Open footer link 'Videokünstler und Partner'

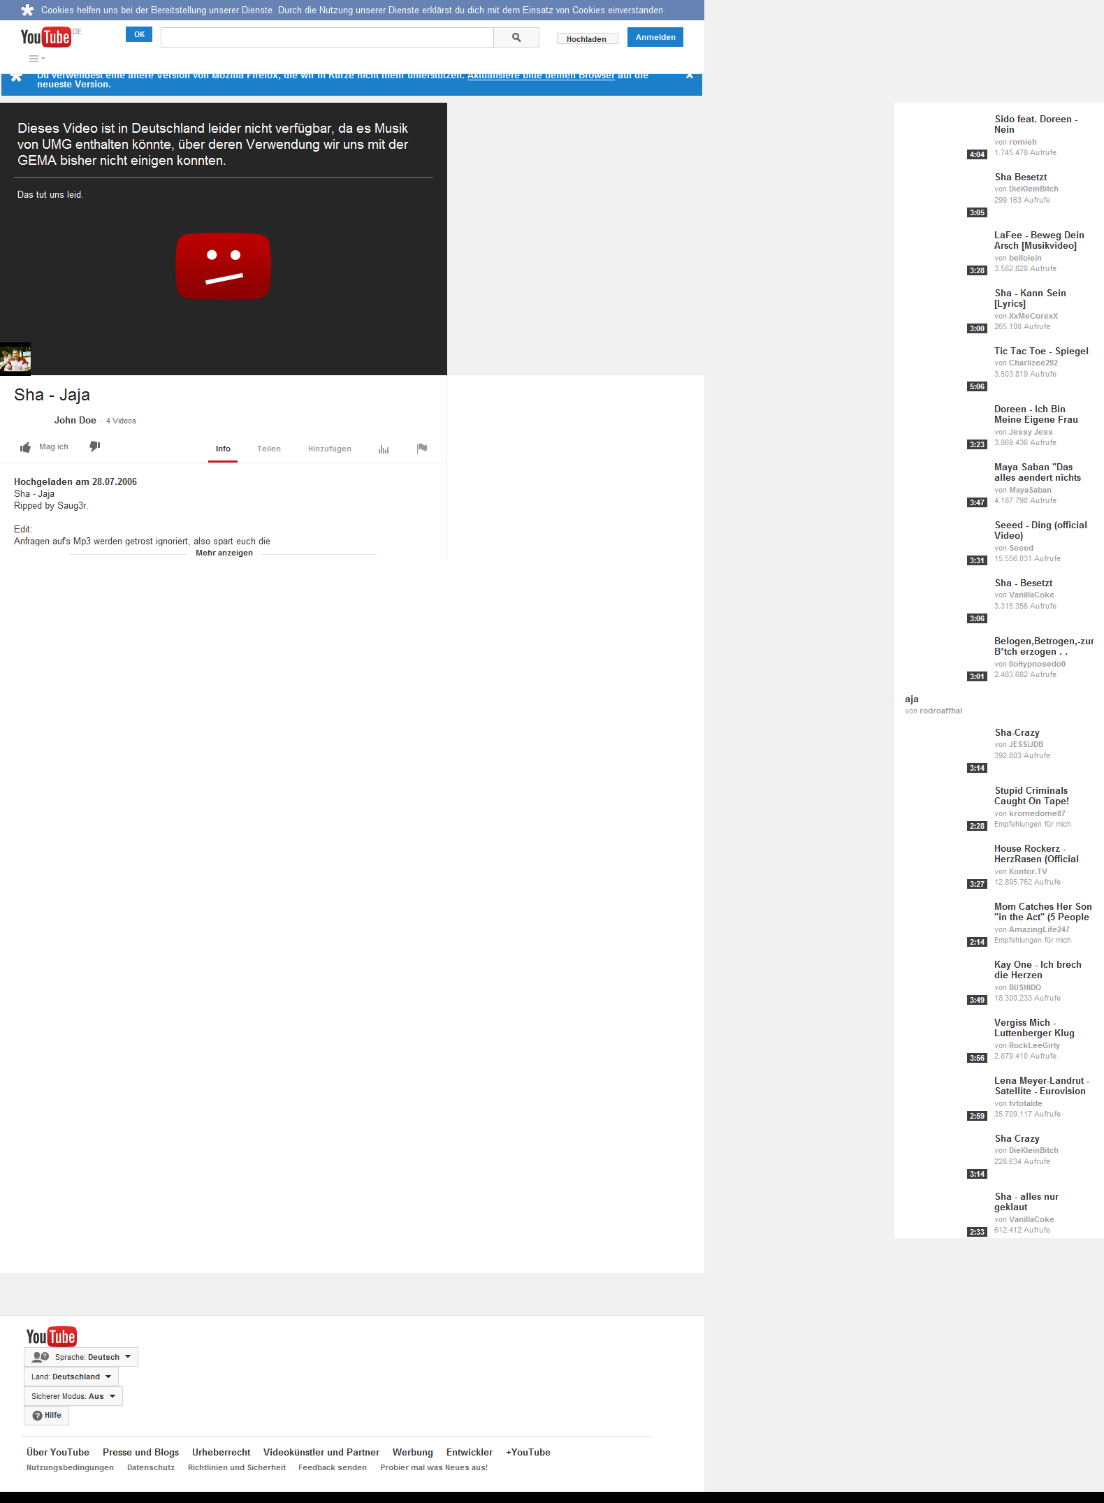coord(321,1452)
